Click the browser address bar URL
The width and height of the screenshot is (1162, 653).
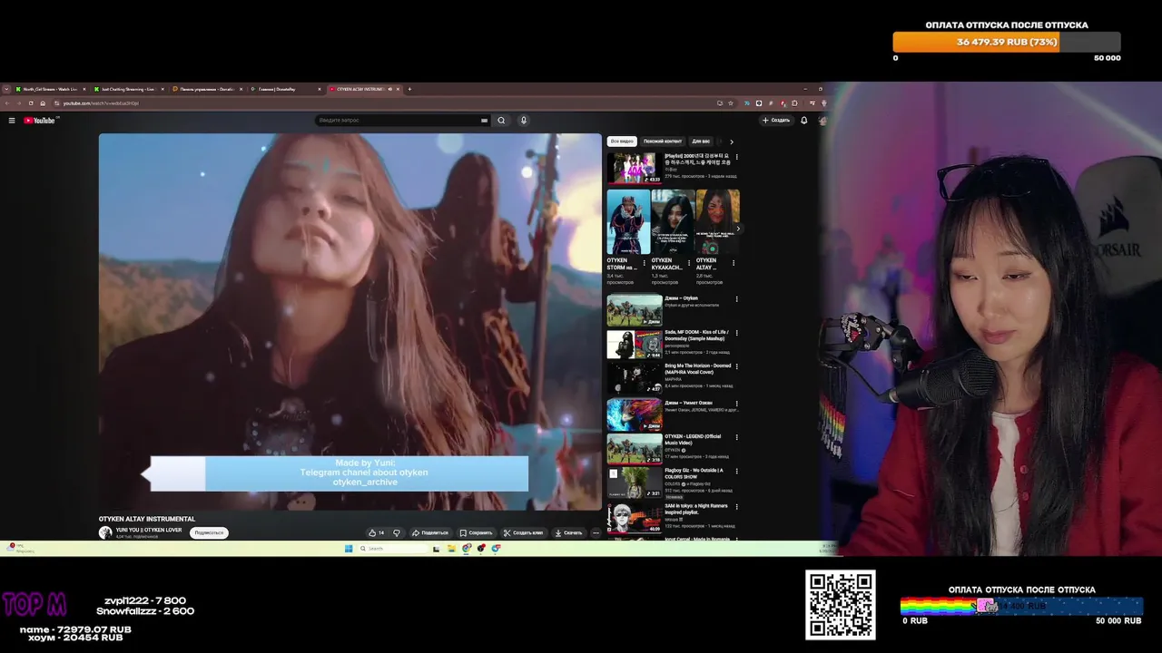[100, 103]
